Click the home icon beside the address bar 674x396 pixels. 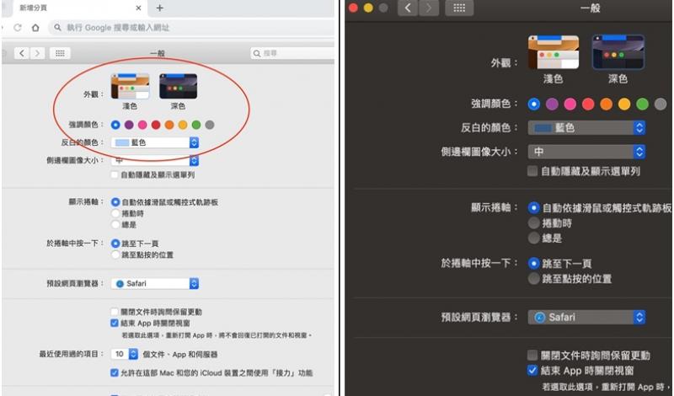(x=35, y=28)
